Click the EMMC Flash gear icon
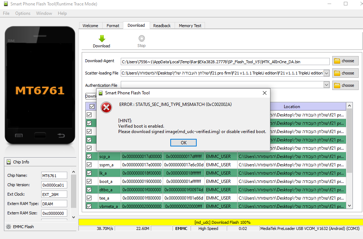This screenshot has height=239, width=363. pos(9,226)
